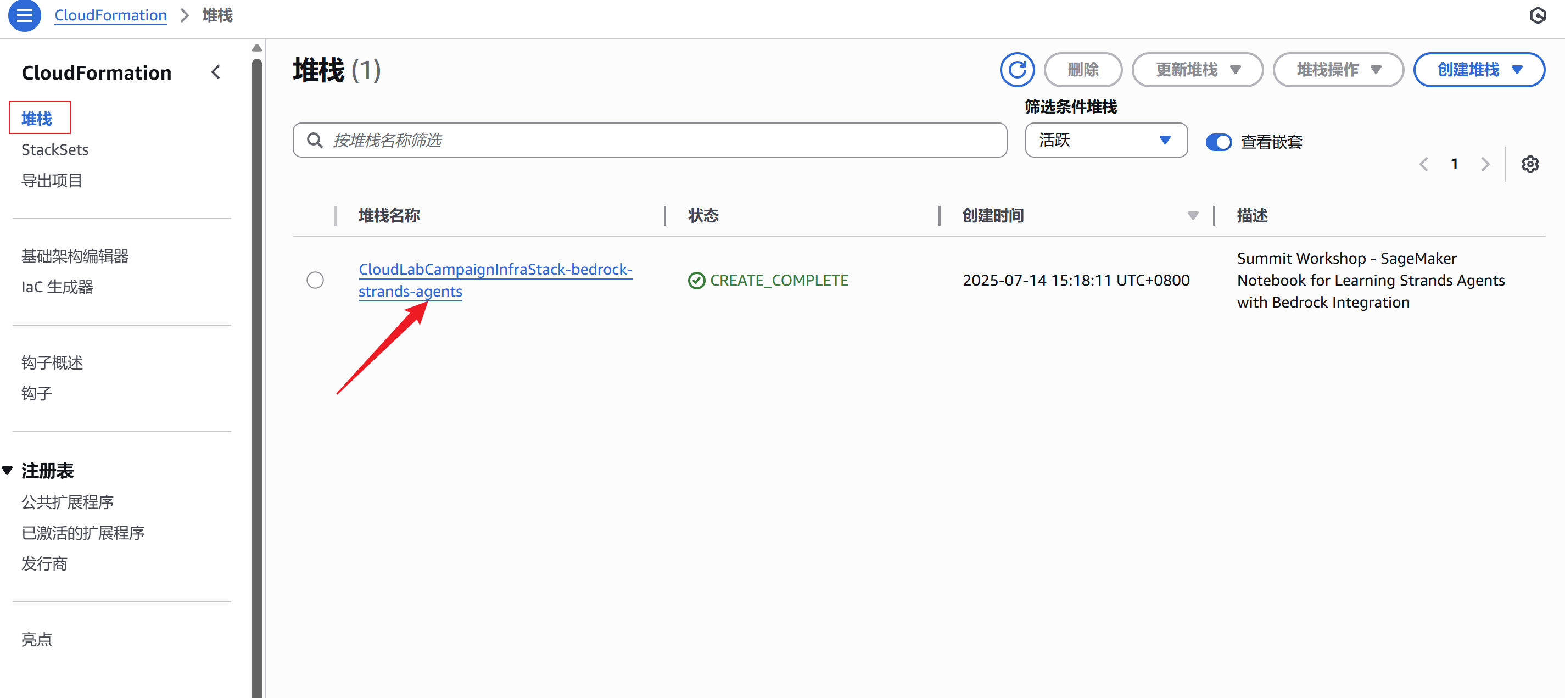1565x698 pixels.
Task: Click the CloudFormation breadcrumb link
Action: click(110, 15)
